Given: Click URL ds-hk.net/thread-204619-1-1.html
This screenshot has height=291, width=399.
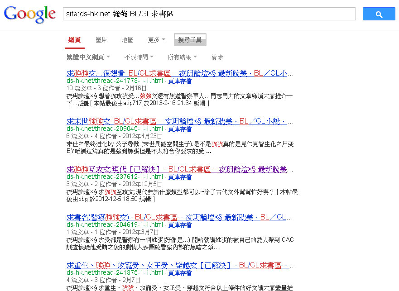Looking at the screenshot, I should [115, 225].
